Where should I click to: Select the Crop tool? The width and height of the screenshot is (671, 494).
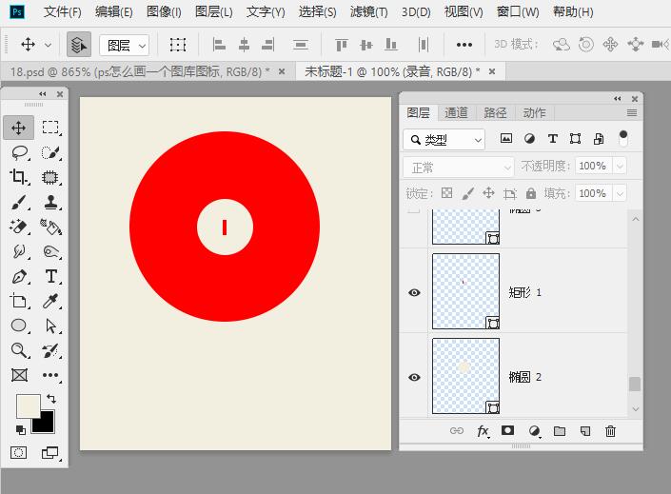[19, 177]
